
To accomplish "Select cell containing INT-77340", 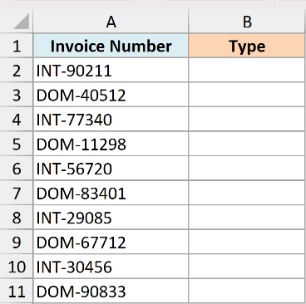I will (x=111, y=120).
